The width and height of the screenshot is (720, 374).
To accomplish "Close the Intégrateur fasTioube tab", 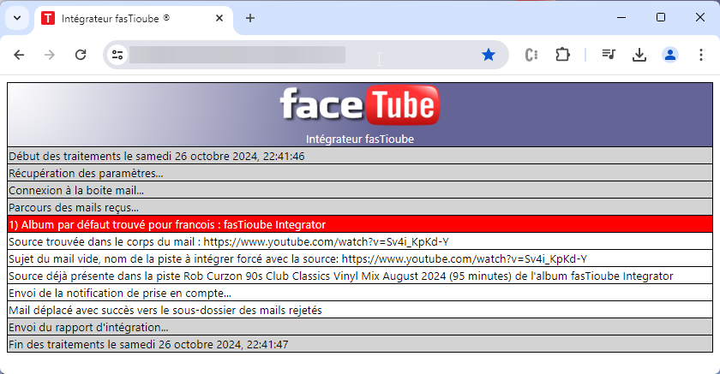I will click(x=219, y=18).
